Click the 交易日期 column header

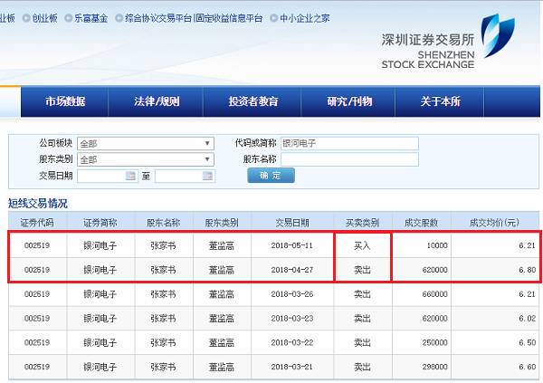pos(292,223)
